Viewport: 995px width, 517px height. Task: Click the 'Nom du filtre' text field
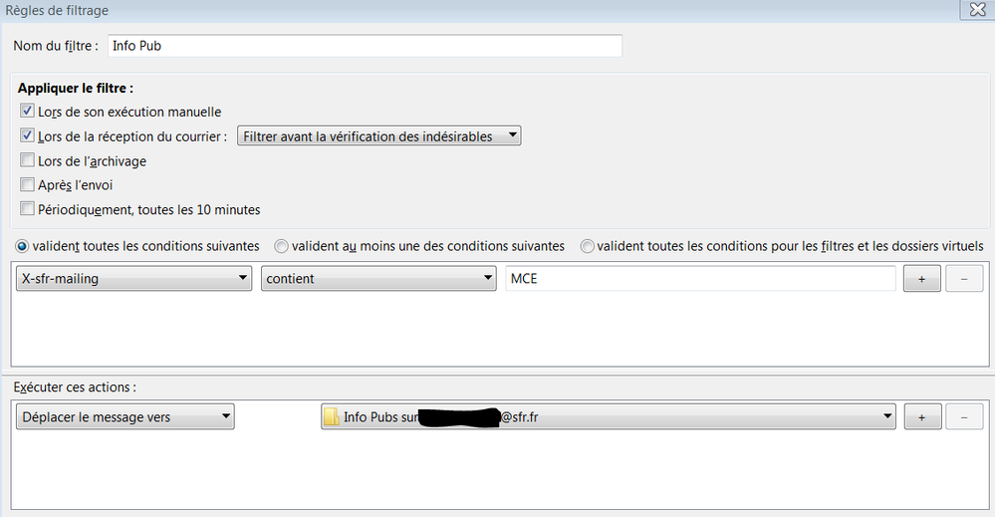[365, 47]
